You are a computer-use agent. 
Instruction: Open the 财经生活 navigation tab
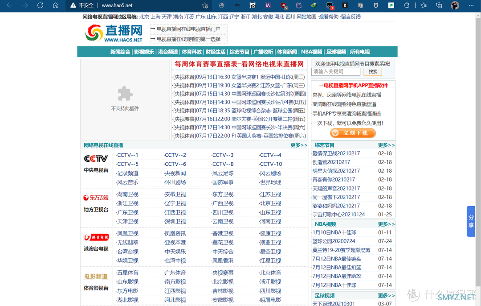[x=216, y=52]
